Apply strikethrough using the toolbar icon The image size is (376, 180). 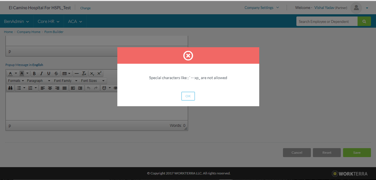56,74
